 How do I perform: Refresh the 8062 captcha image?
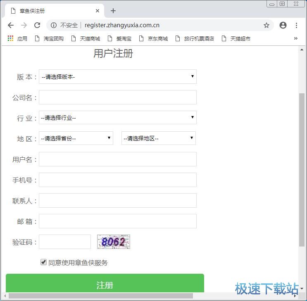(x=114, y=242)
